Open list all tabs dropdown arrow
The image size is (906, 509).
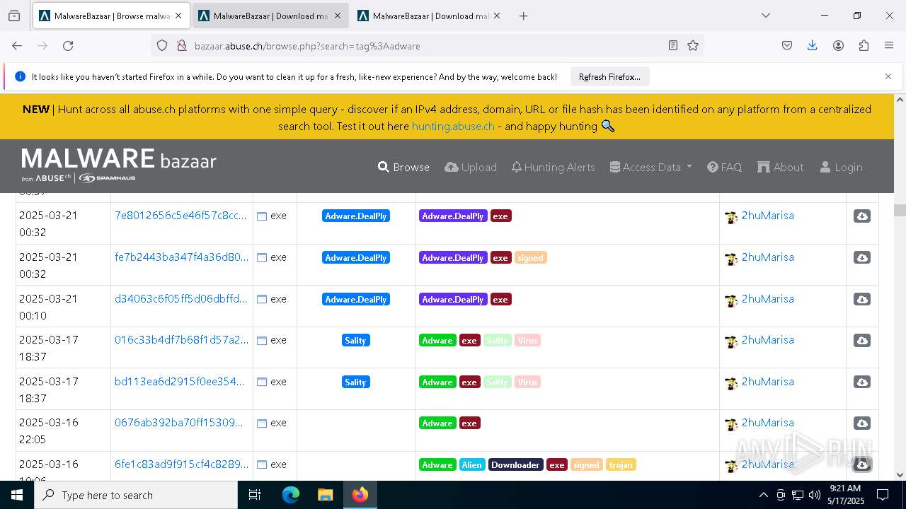(765, 16)
